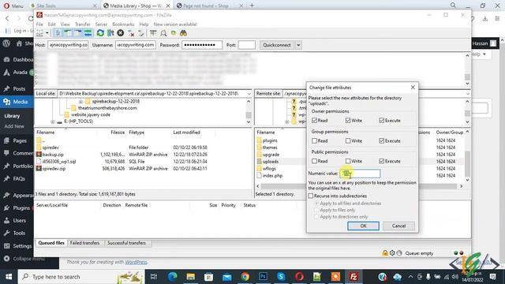Select backup.zip in local file list
Screen dimensions: 505x284
[53, 155]
